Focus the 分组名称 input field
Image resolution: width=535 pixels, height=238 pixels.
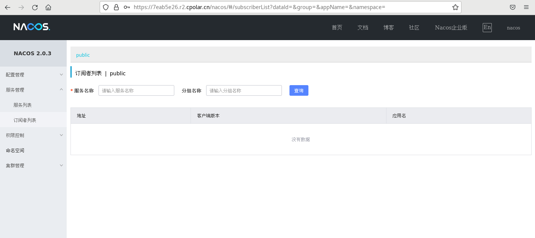point(244,90)
